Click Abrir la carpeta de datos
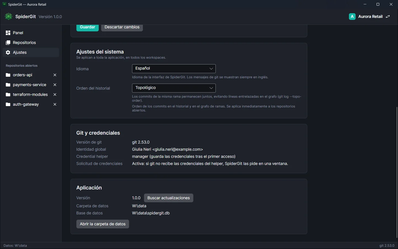 [x=103, y=224]
